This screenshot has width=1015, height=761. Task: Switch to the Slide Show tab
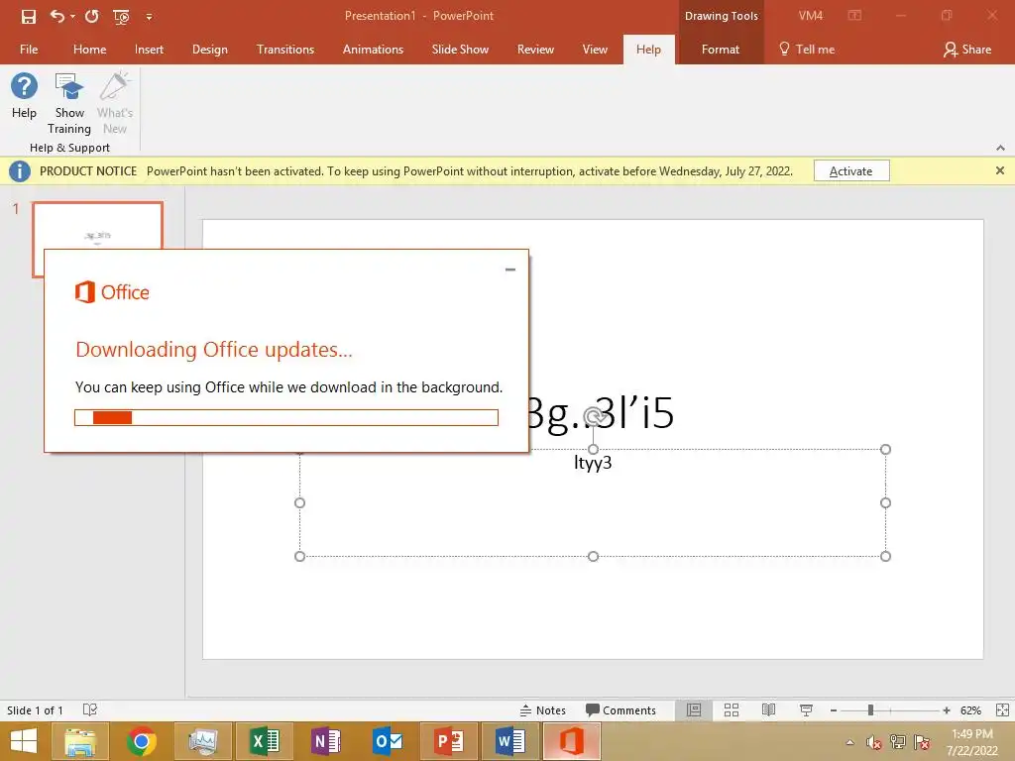click(x=460, y=50)
